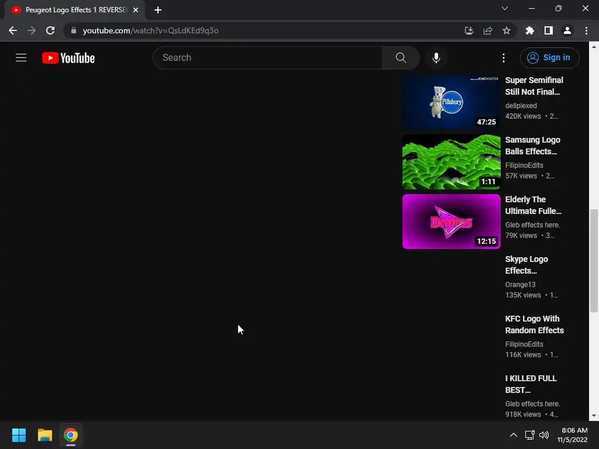Close the Peugeot Logo Effects tab
This screenshot has width=599, height=449.
(x=136, y=10)
